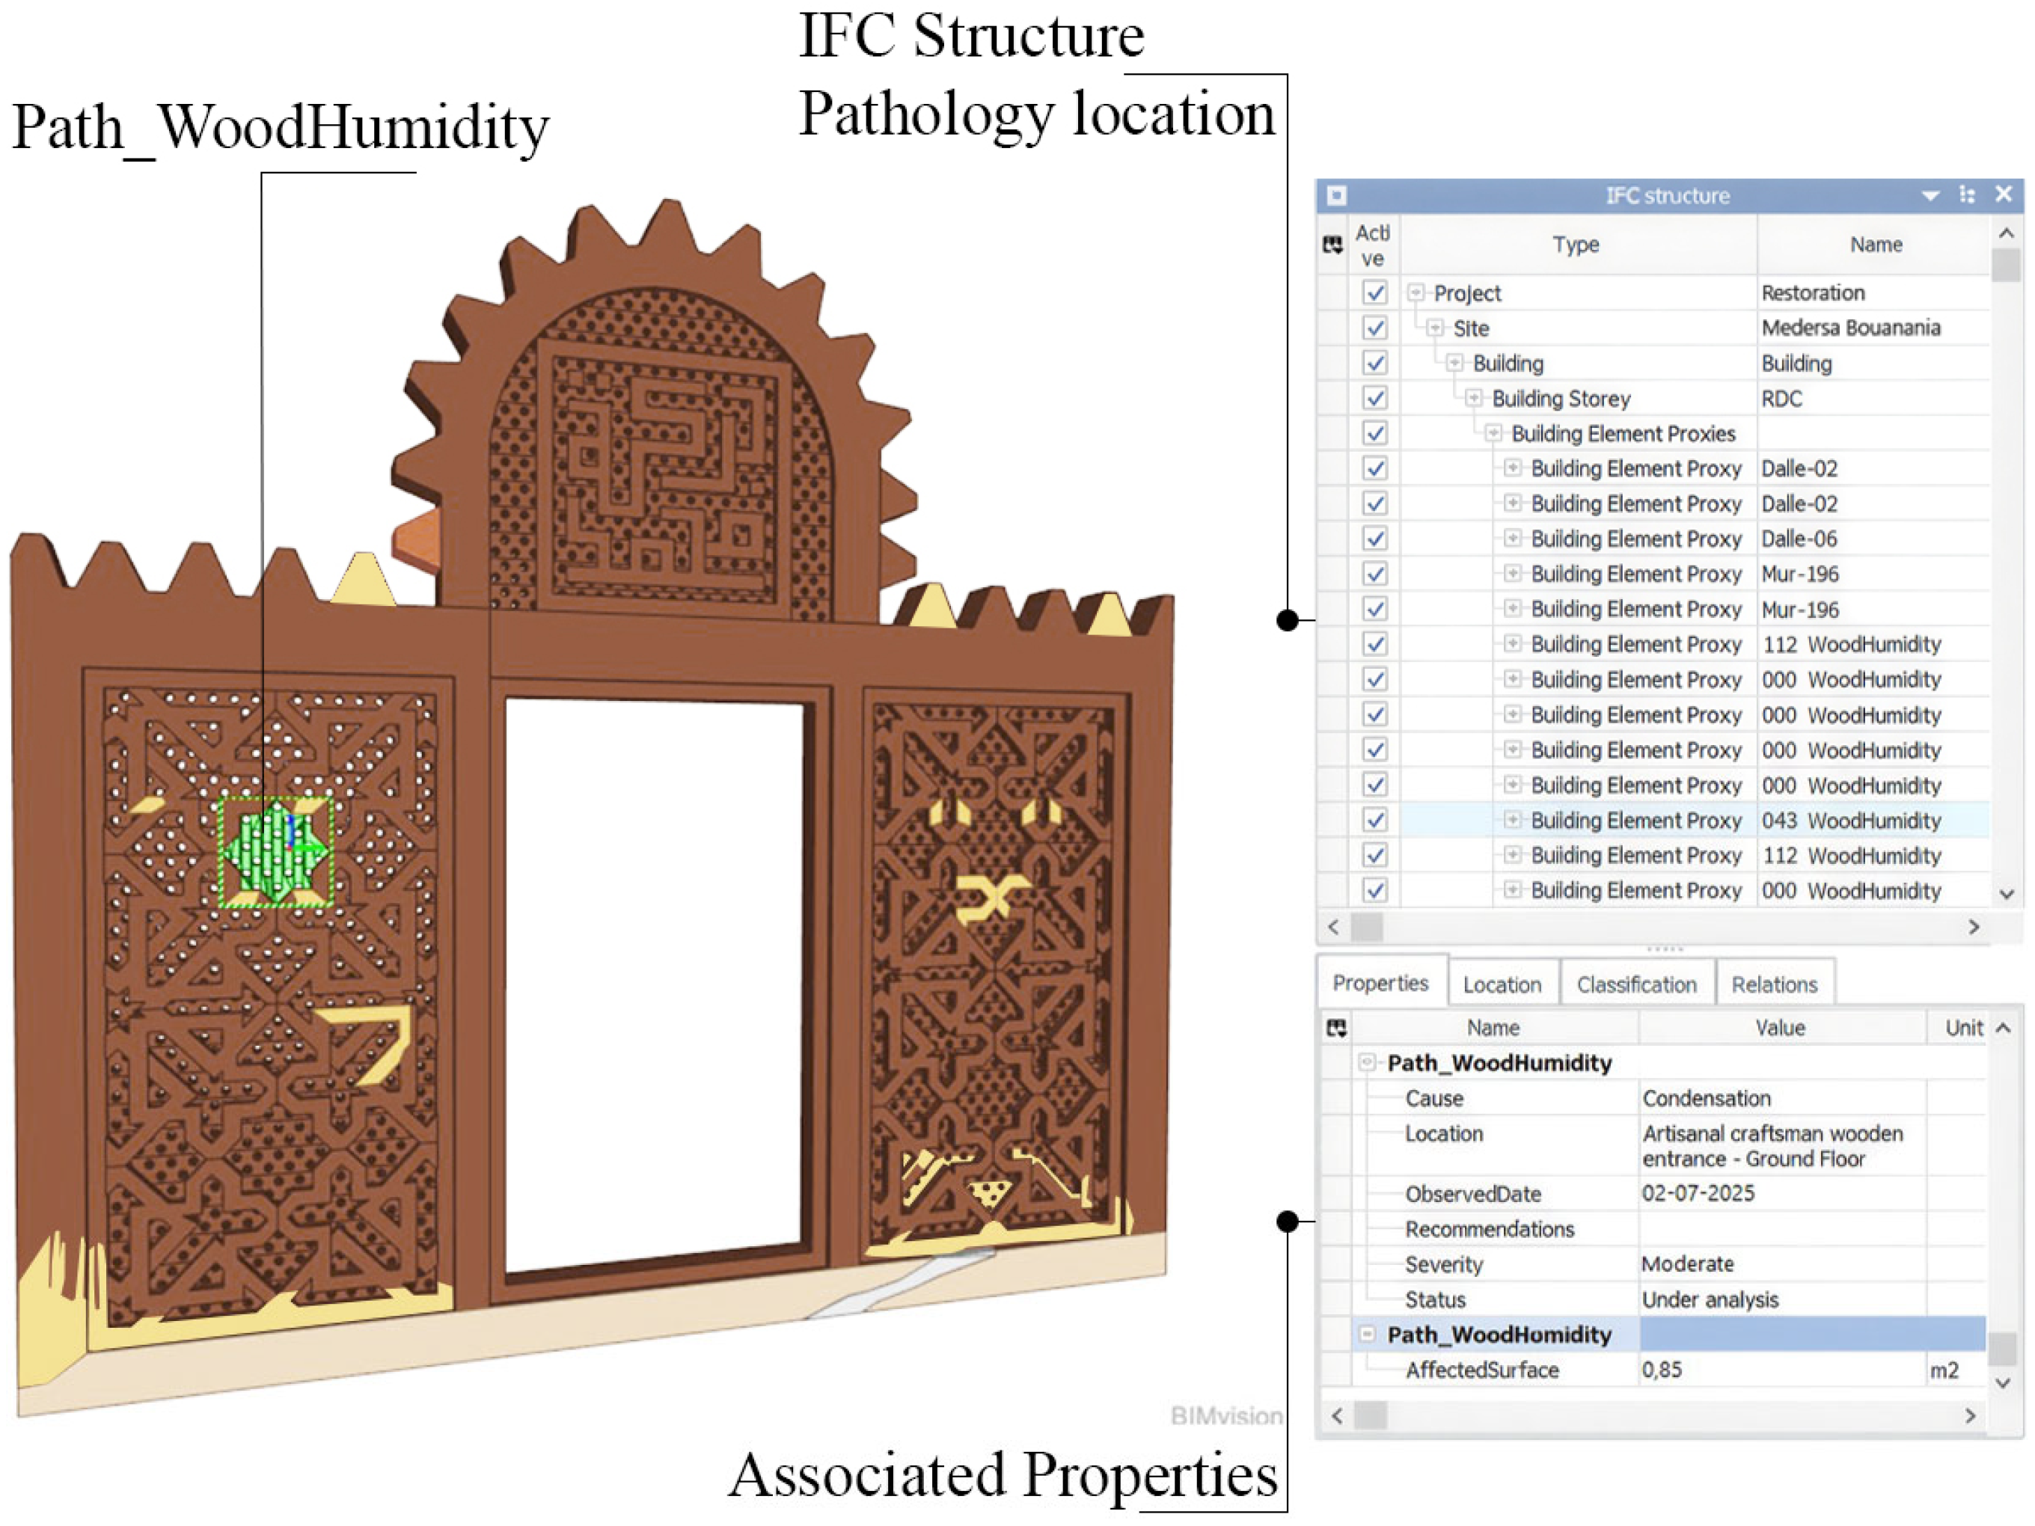
Task: Collapse the Building Element Proxies node
Action: pyautogui.click(x=1493, y=433)
